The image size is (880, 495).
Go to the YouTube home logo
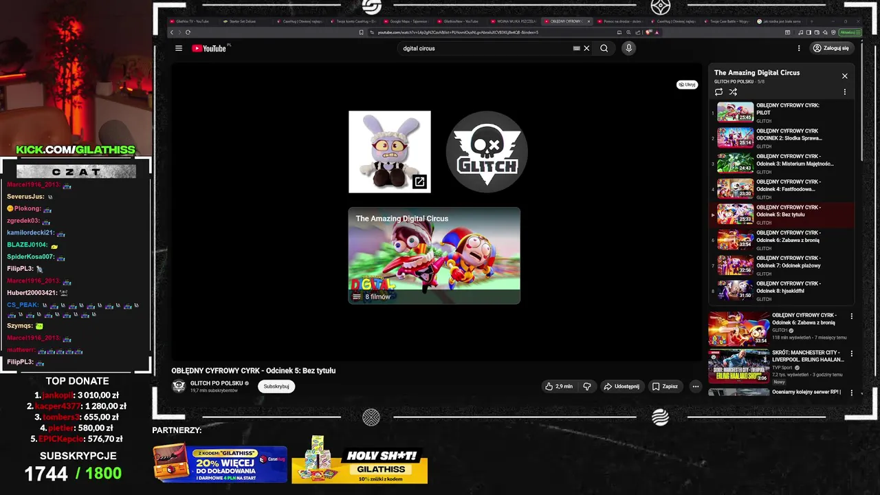[x=210, y=48]
